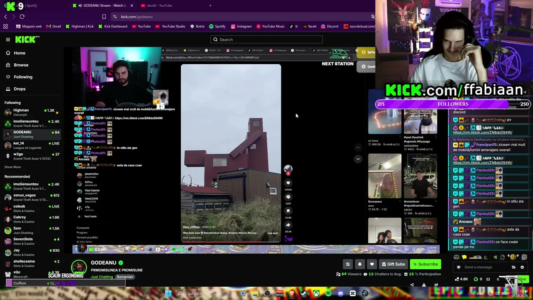Open the Xbox app from taskbar
Image resolution: width=533 pixels, height=300 pixels.
316,293
